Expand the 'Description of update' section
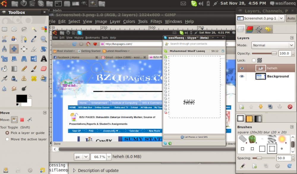 click(74, 170)
